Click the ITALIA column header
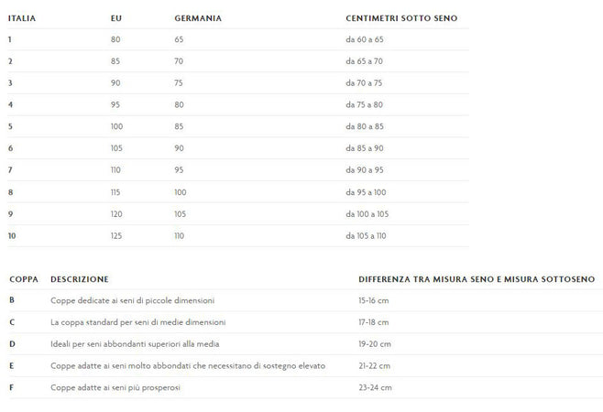This screenshot has width=603, height=412. (22, 18)
